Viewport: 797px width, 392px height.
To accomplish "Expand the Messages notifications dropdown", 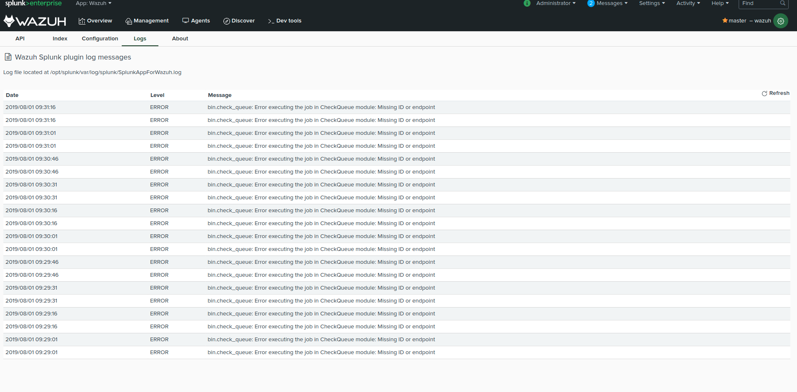I will [x=607, y=3].
